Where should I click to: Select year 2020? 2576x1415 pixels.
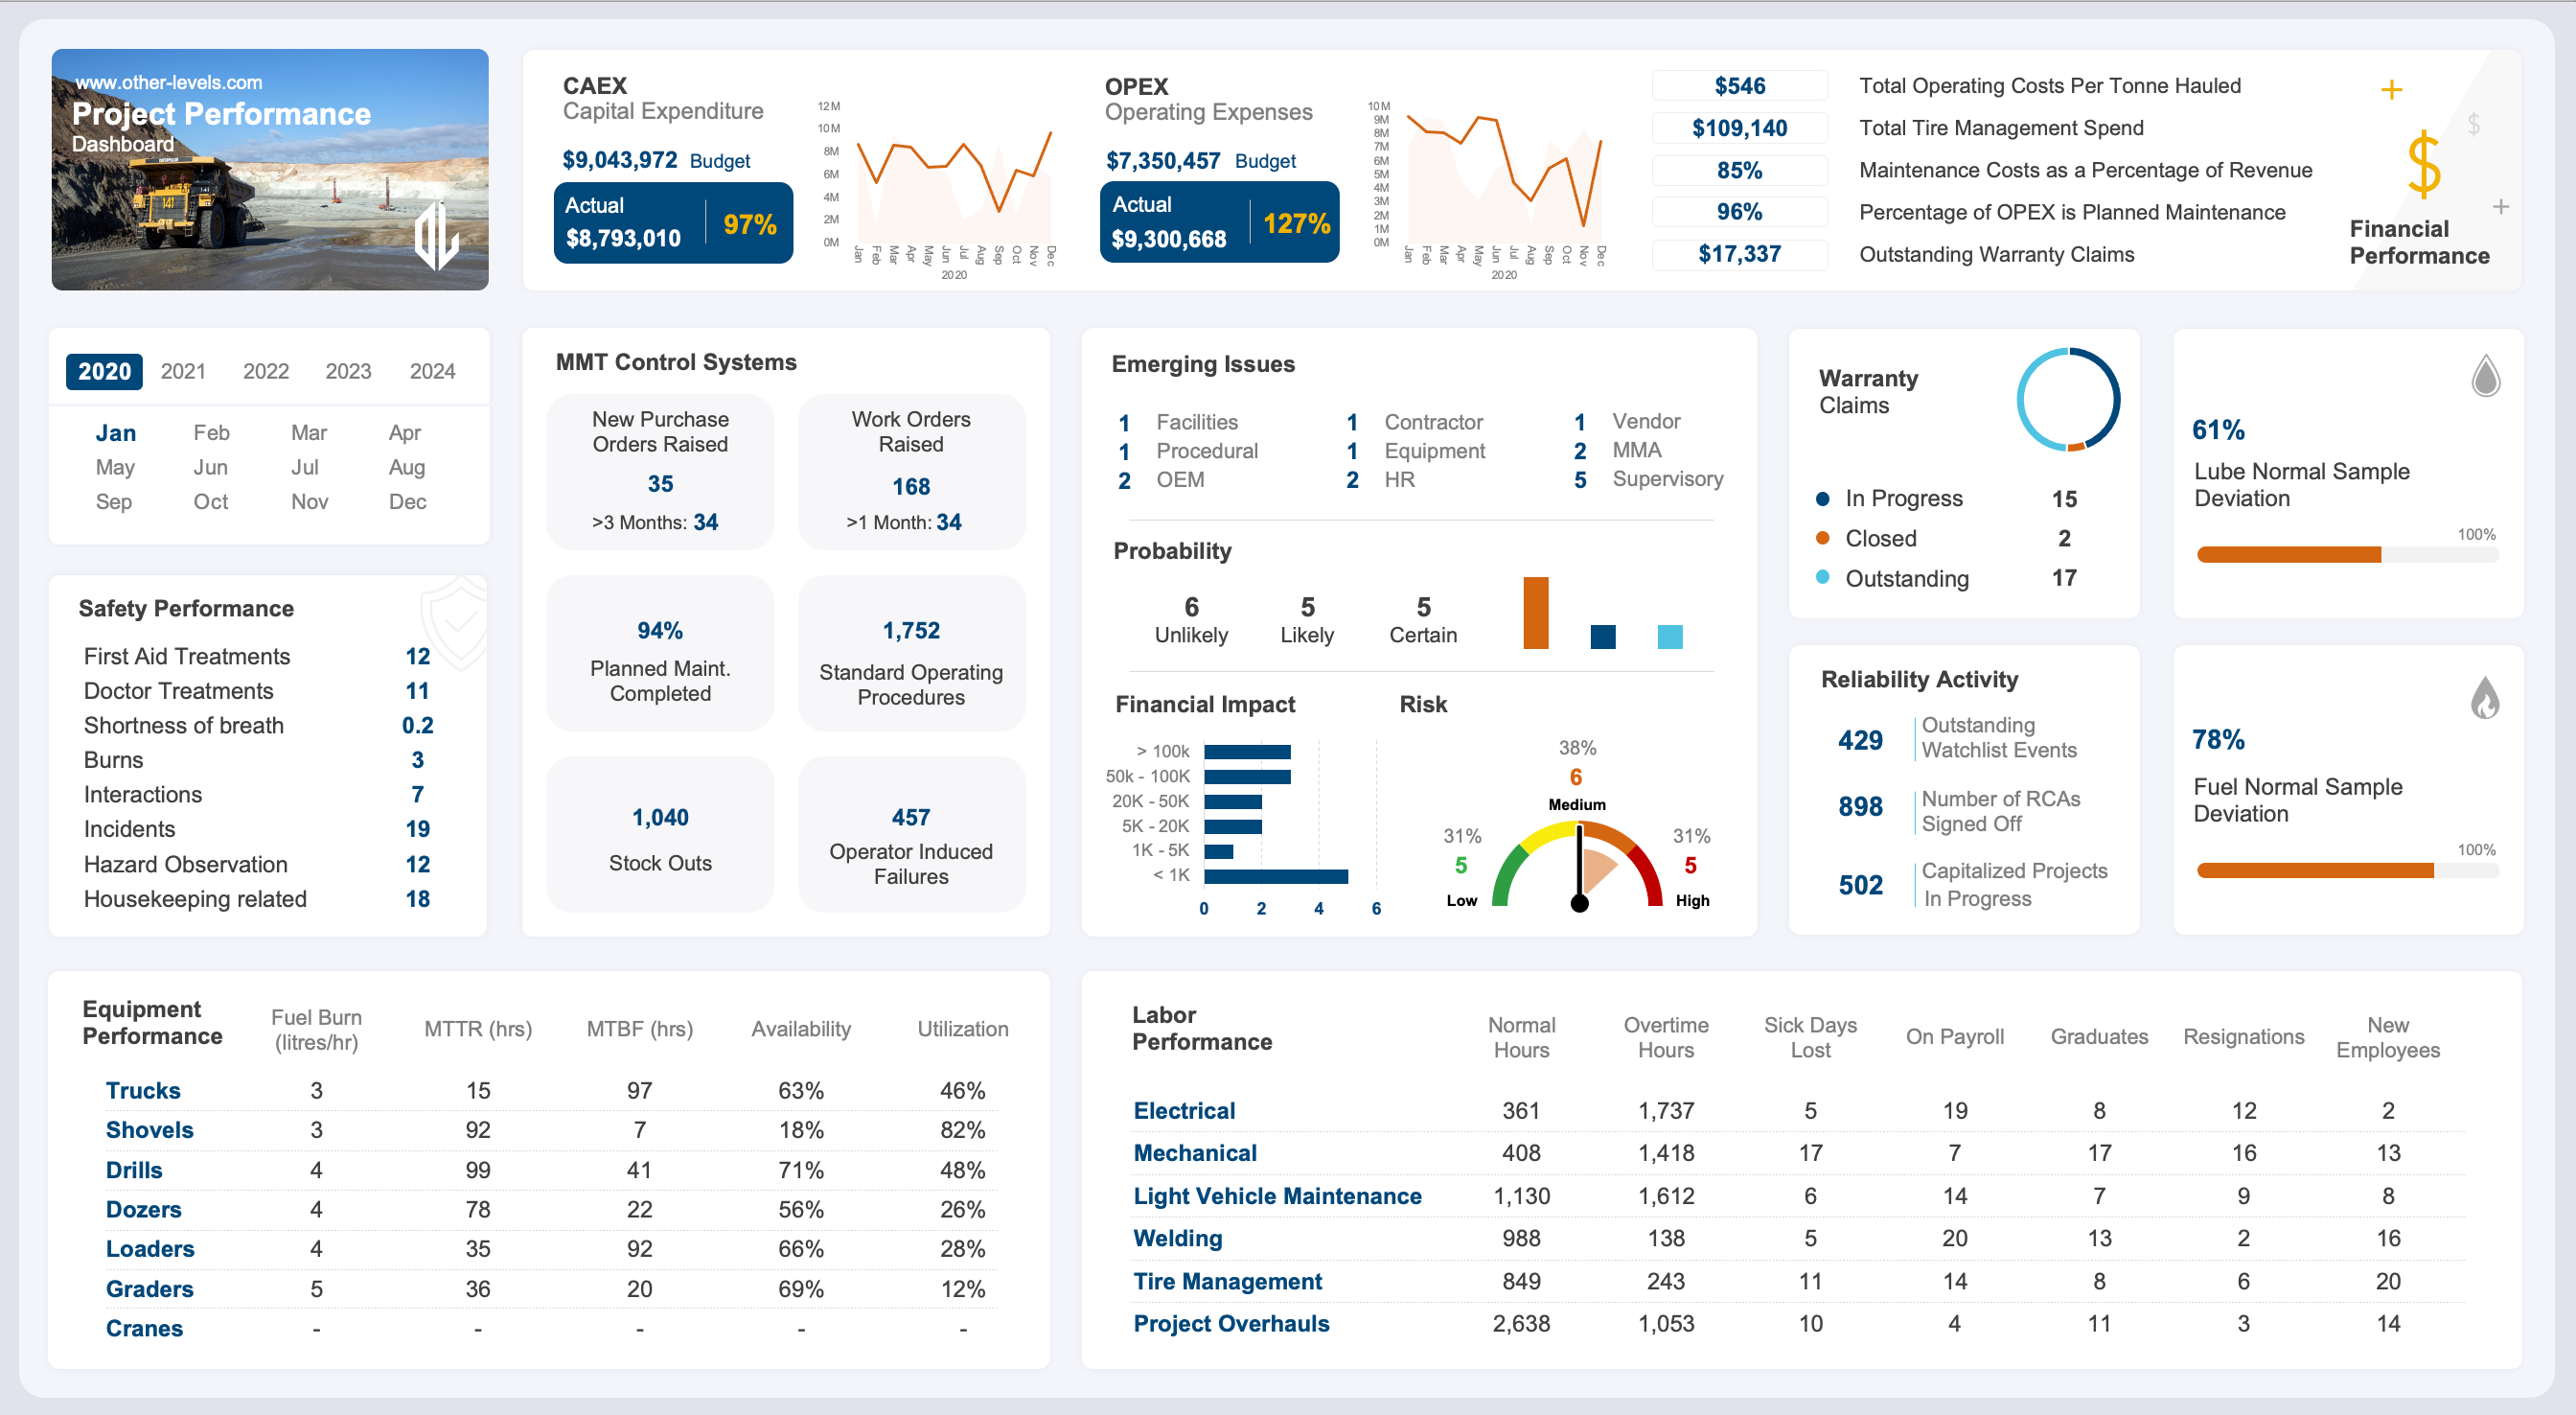(x=104, y=371)
